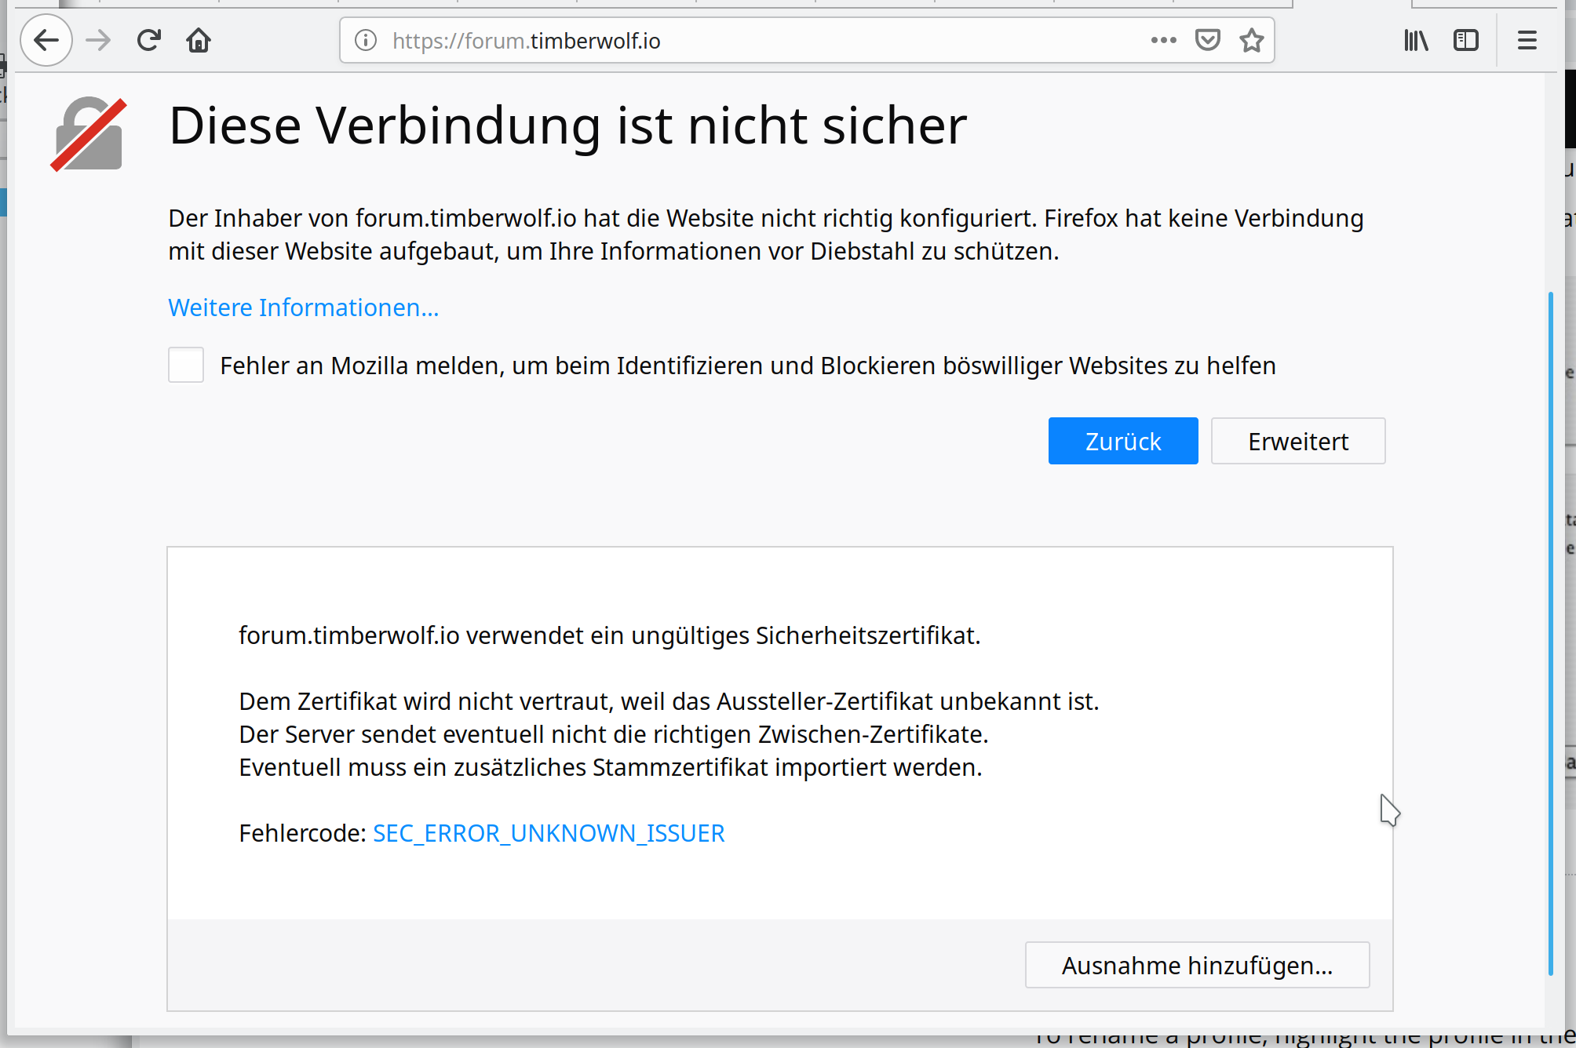
Task: Click Ausnahme hinzufügen button
Action: [x=1198, y=965]
